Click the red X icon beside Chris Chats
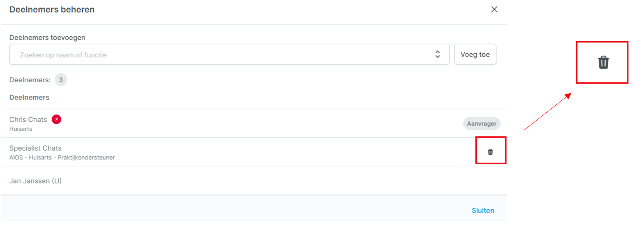 (56, 119)
